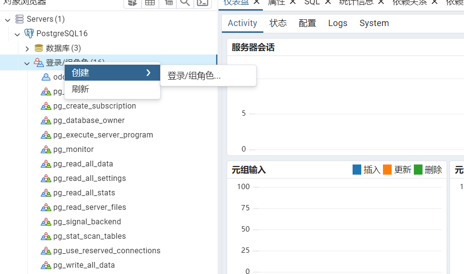
Task: Select 登录/组角色... submenu entry
Action: (x=194, y=76)
